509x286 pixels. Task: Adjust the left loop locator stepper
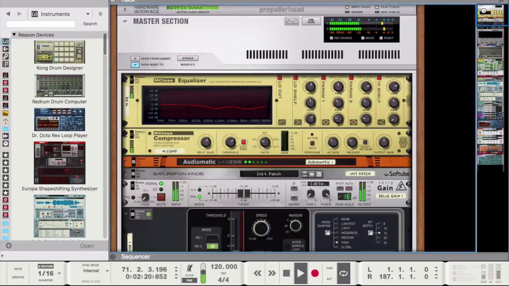(436, 269)
